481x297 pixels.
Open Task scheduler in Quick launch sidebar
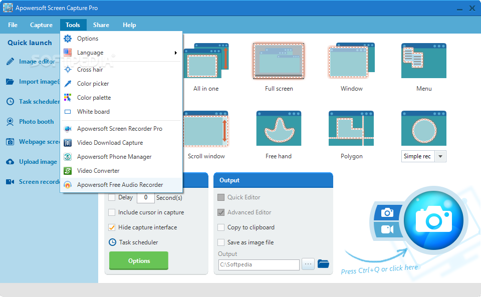[x=33, y=102]
